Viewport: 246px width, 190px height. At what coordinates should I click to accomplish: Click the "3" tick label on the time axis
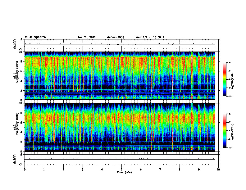pyautogui.click(x=83, y=170)
